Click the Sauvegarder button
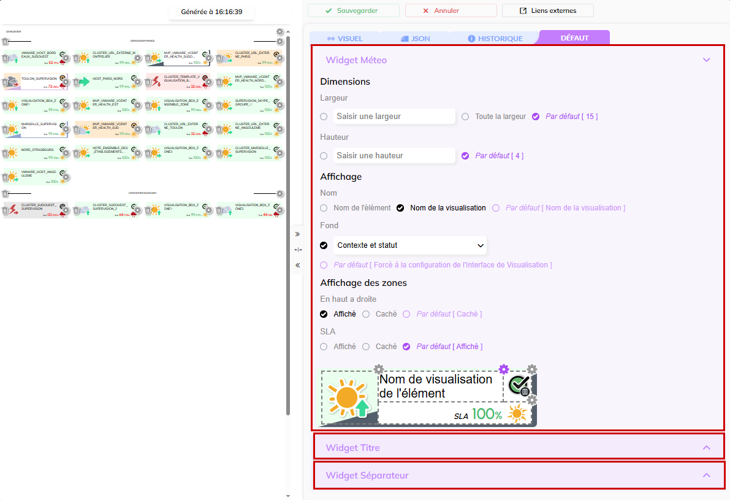This screenshot has width=730, height=500. pyautogui.click(x=353, y=10)
